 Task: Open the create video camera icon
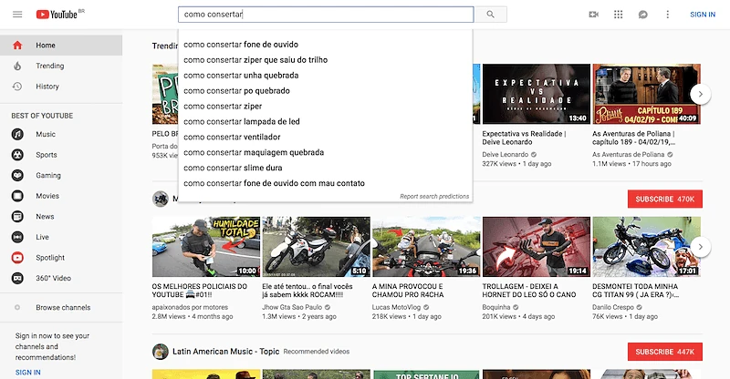[x=594, y=15]
